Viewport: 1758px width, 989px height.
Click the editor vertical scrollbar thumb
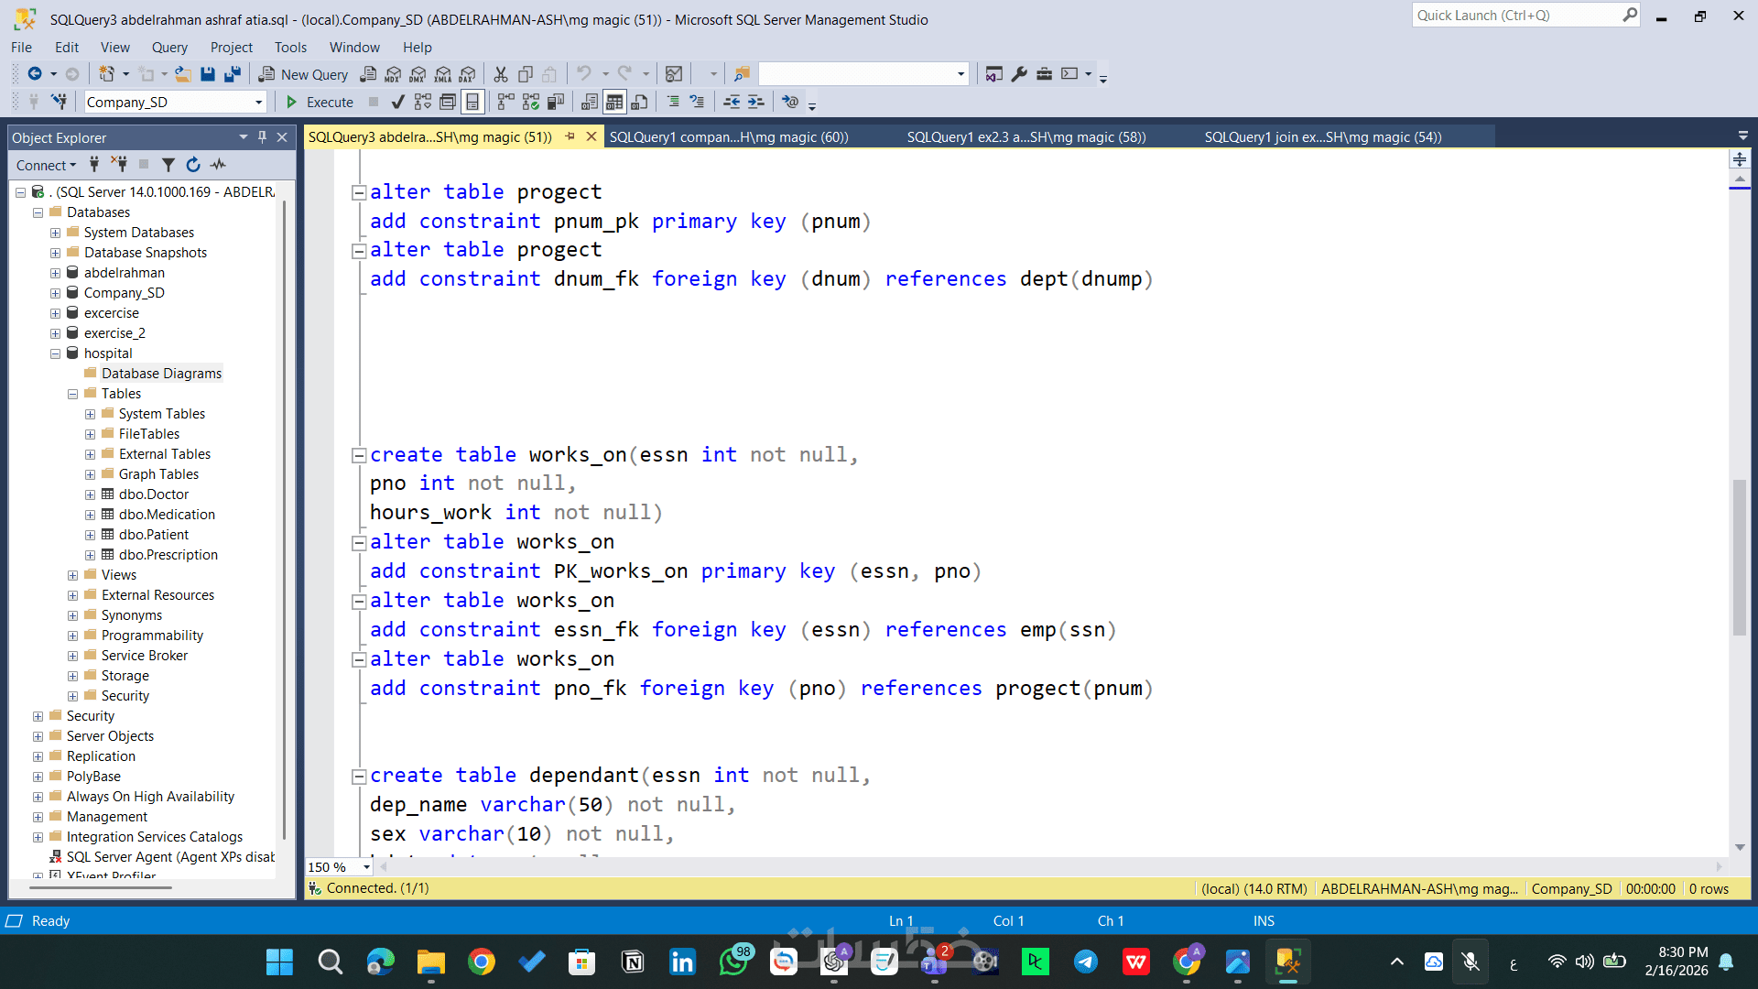tap(1739, 557)
